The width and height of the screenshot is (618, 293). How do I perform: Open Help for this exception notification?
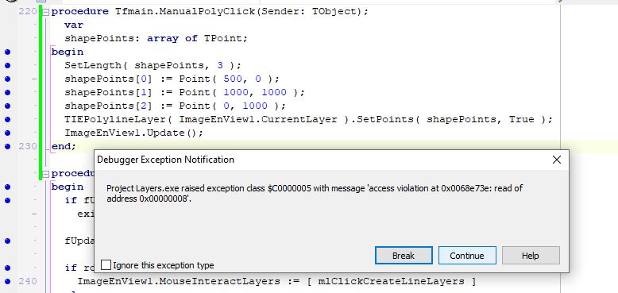coord(531,255)
